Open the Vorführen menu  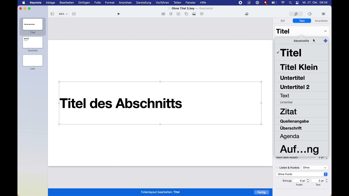(162, 2)
